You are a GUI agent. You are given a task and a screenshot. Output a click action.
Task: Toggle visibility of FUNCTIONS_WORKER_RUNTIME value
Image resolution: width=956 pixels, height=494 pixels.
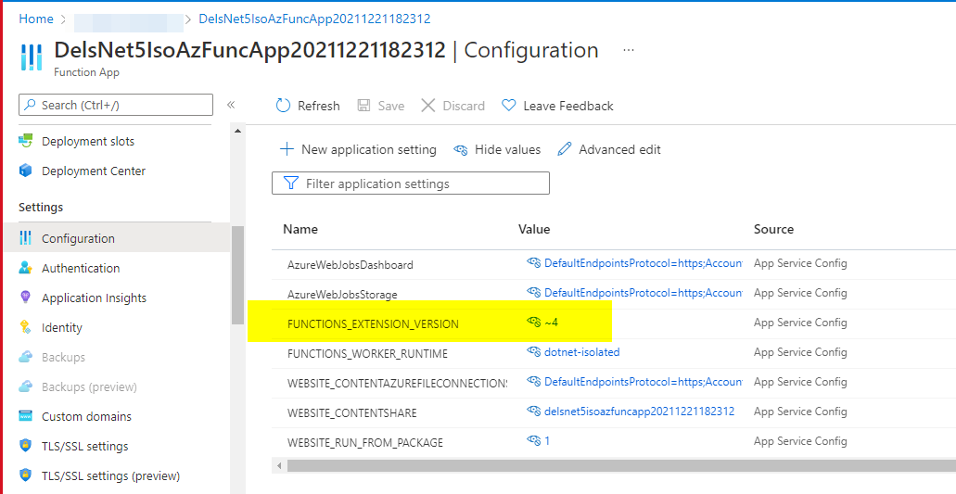[534, 351]
